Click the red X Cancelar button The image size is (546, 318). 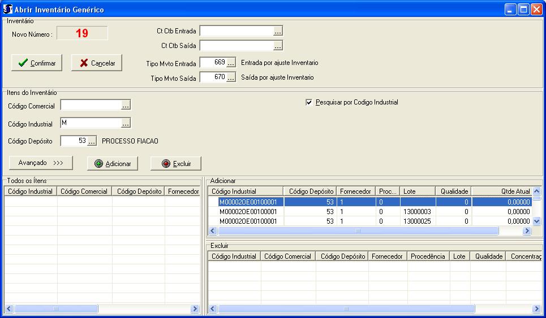[97, 63]
